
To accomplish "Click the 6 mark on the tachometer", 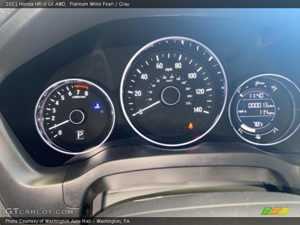I will click(x=70, y=93).
